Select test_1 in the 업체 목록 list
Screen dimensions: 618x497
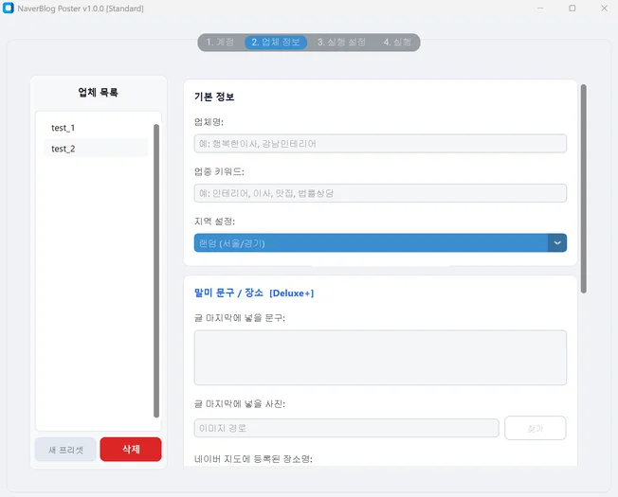coord(96,128)
